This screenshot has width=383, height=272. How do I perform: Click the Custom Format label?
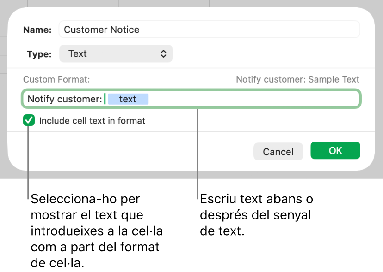pyautogui.click(x=56, y=79)
